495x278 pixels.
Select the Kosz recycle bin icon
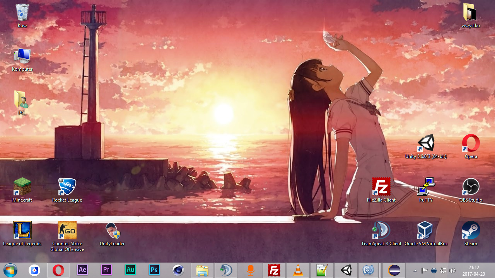(x=22, y=13)
